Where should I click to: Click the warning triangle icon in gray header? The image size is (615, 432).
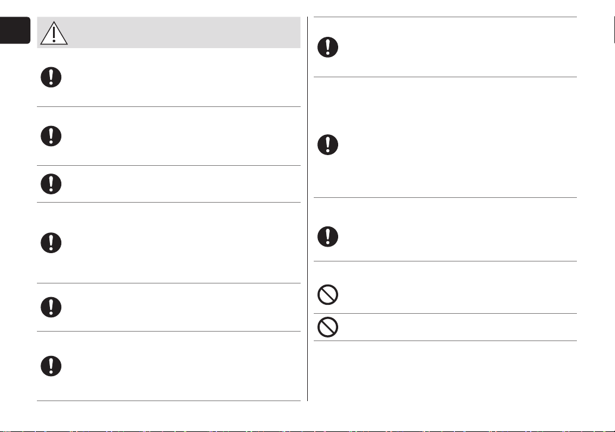click(x=54, y=33)
